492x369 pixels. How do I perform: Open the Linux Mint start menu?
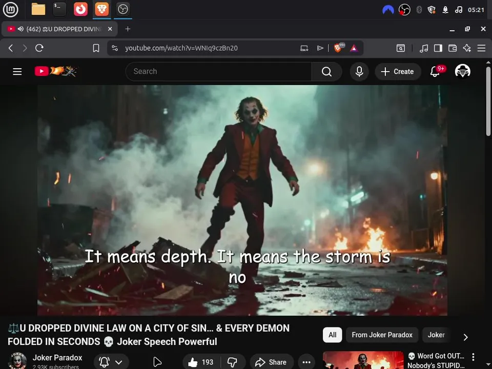10,9
